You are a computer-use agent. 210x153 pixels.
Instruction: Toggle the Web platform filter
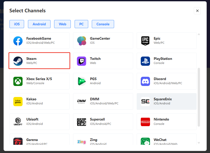62,24
